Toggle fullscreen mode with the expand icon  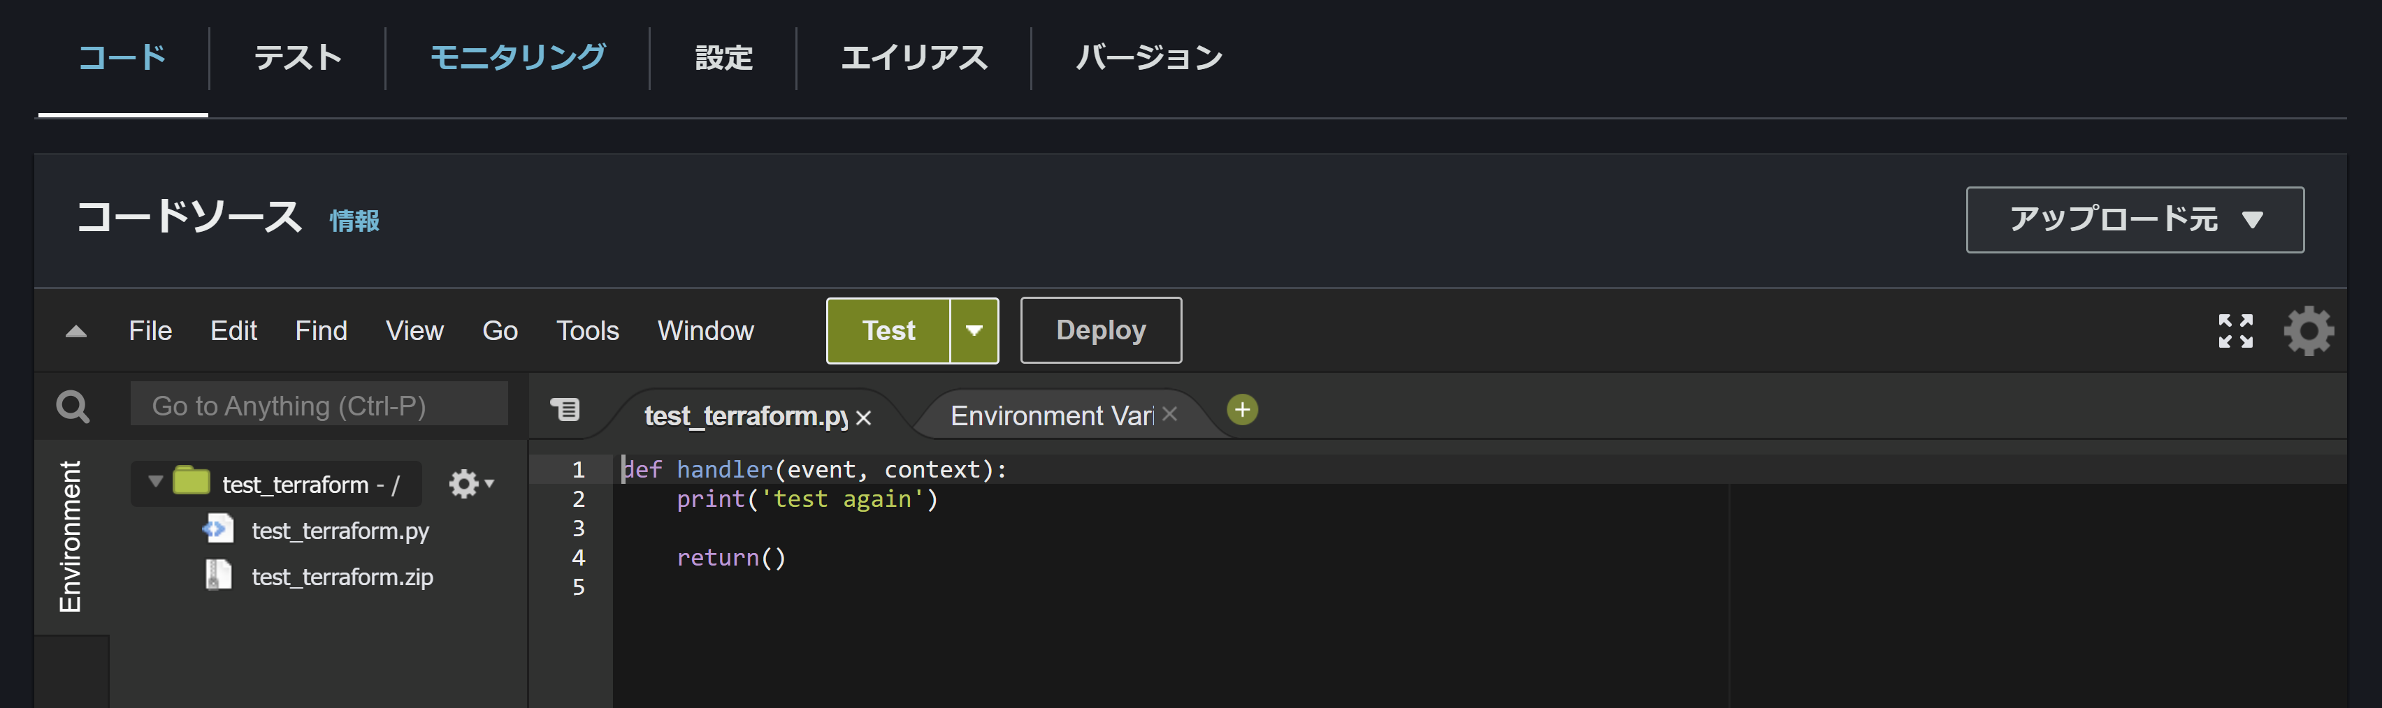click(x=2237, y=330)
